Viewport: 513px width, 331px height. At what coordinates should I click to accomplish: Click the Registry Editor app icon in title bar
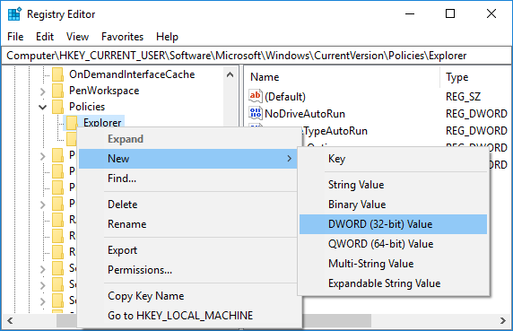click(x=14, y=14)
